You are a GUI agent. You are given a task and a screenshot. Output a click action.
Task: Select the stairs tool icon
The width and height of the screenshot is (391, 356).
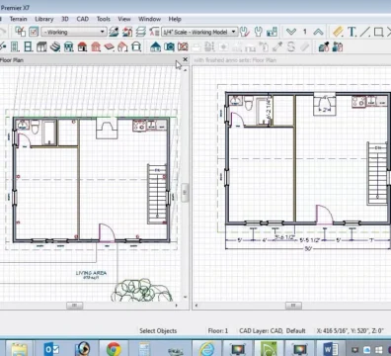coord(55,46)
